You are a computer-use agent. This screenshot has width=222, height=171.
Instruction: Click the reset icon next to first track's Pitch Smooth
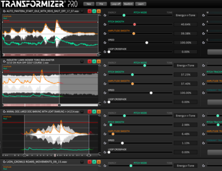click(x=105, y=24)
